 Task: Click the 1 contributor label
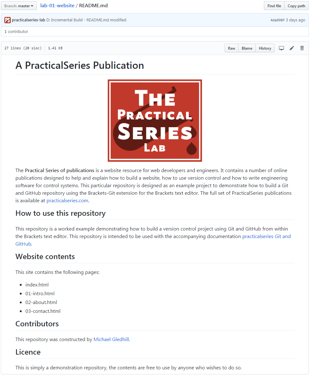click(16, 32)
